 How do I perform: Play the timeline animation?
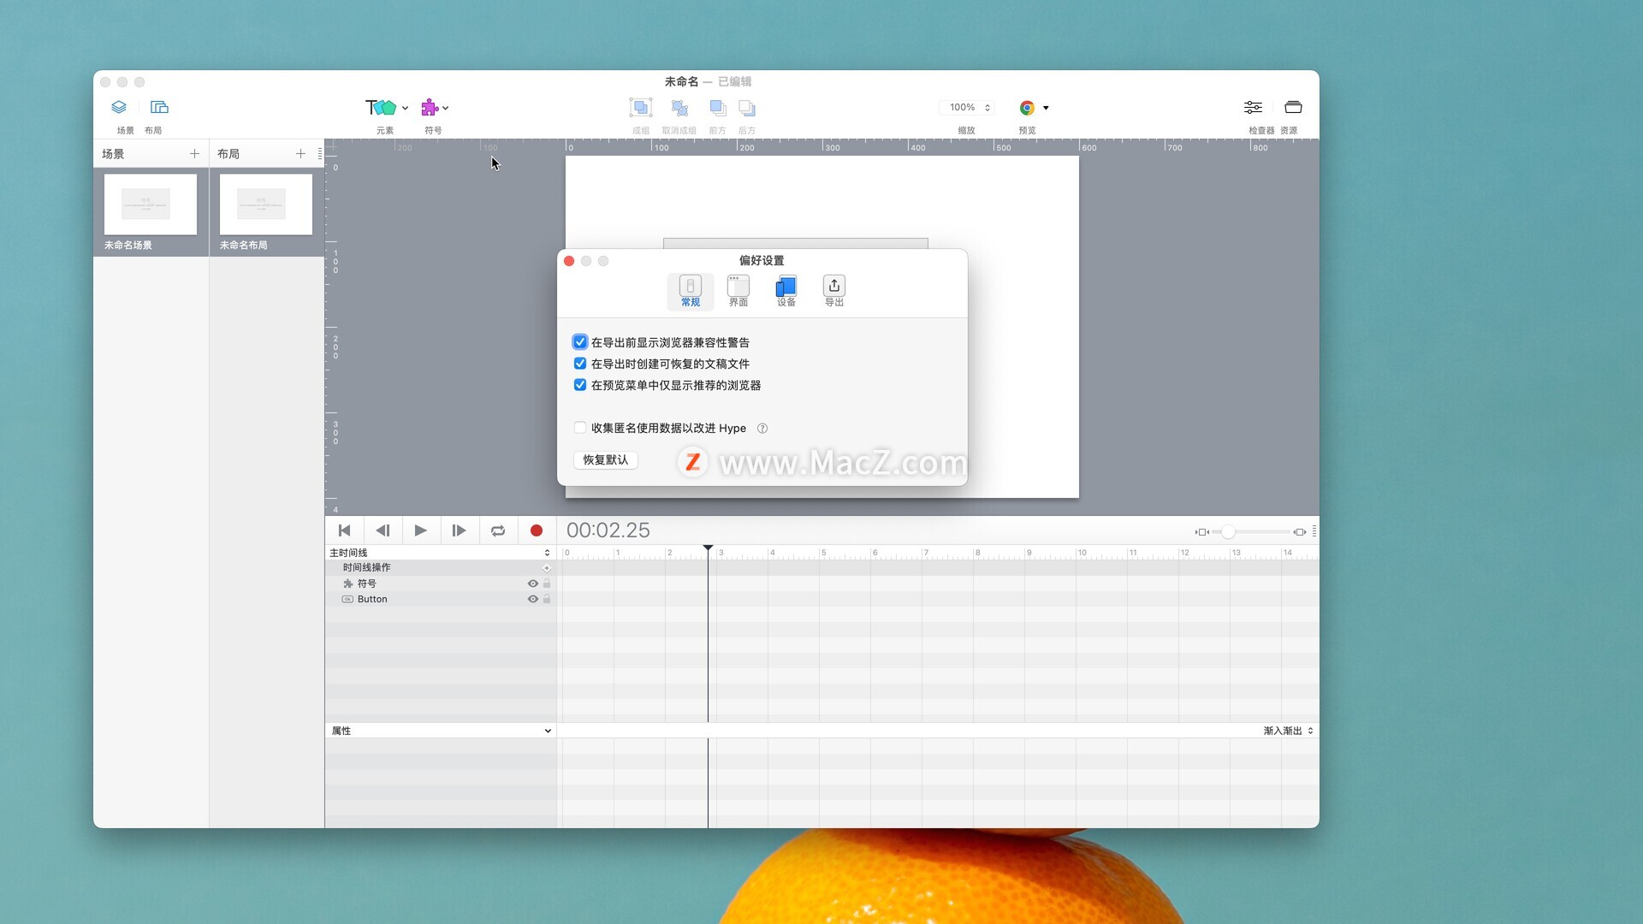coord(420,530)
